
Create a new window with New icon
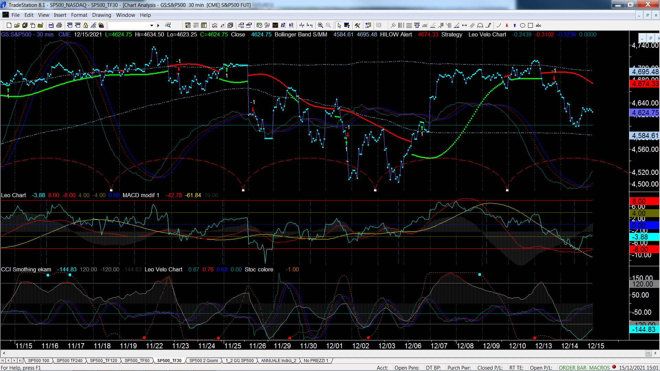[9, 25]
